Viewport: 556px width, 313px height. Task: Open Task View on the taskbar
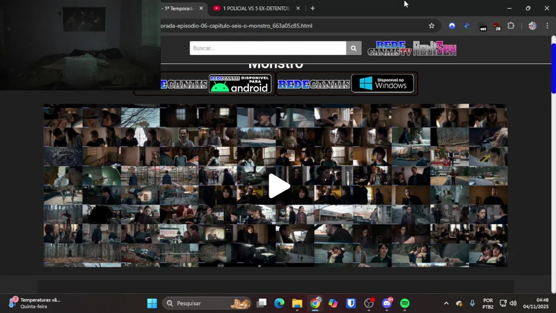(261, 303)
